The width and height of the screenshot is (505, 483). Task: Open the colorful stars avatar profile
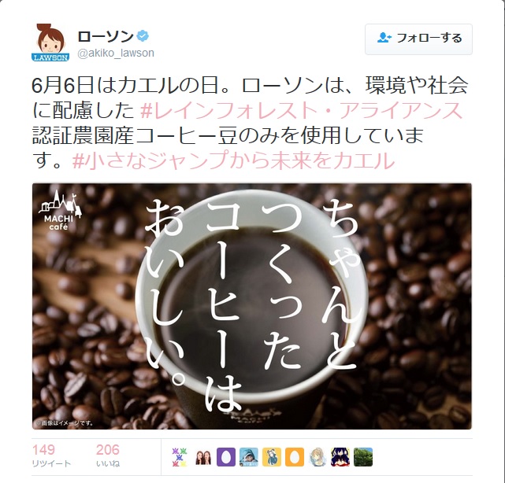(x=180, y=457)
